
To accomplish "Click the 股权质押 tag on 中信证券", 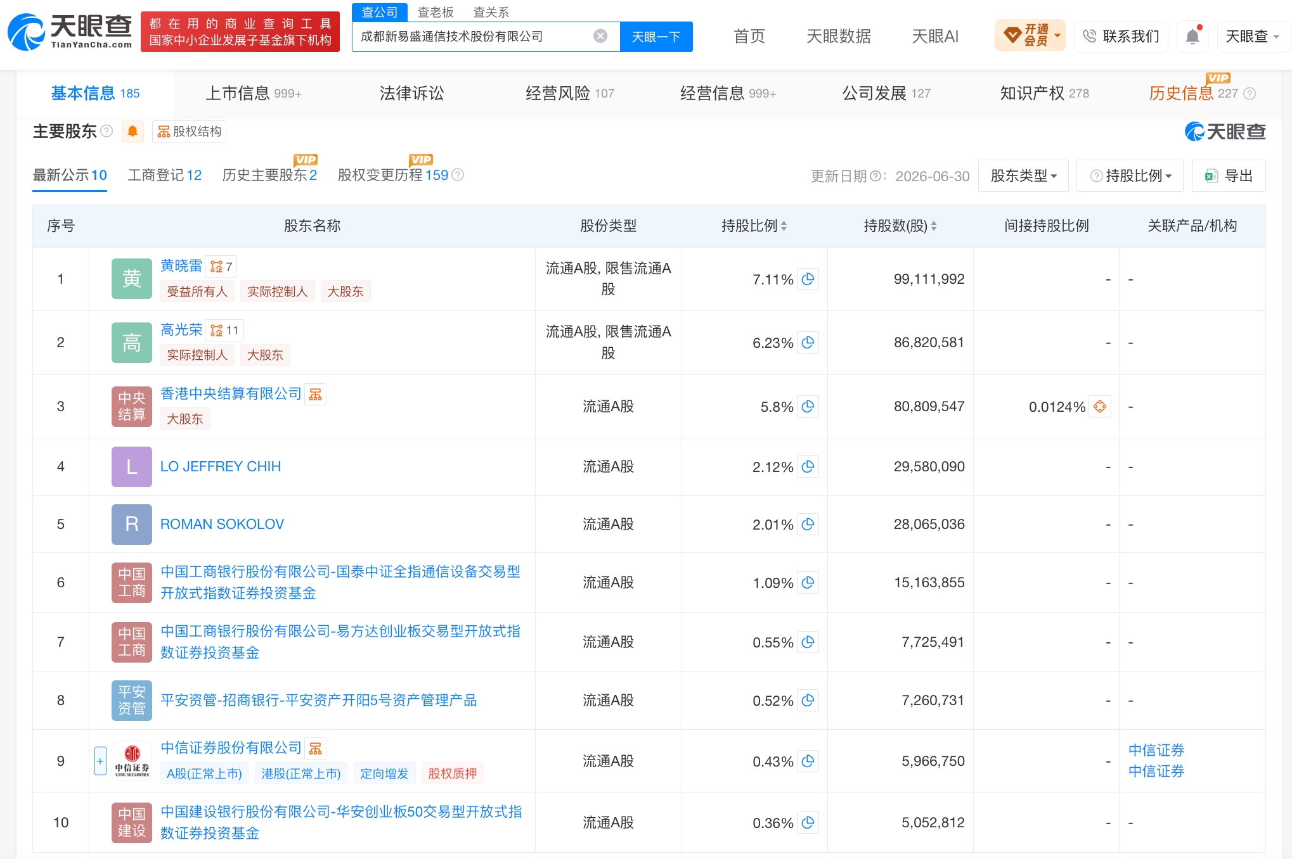I will click(x=452, y=773).
